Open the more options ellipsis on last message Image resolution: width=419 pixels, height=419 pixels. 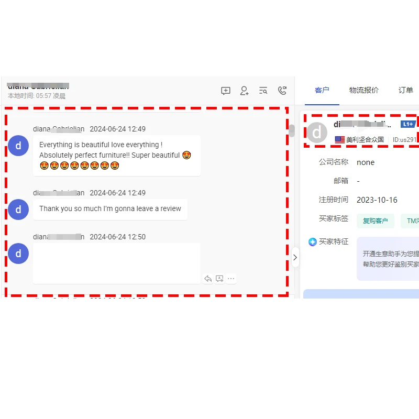(x=231, y=279)
